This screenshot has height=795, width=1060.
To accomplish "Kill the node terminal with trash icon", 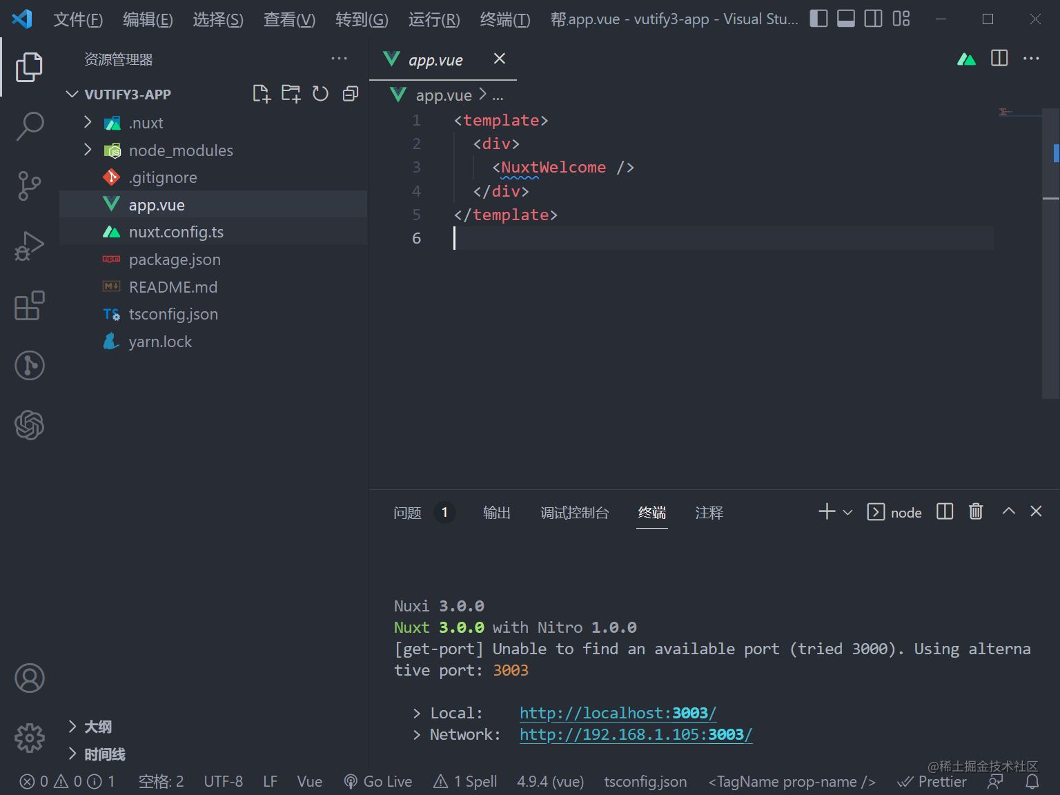I will click(x=976, y=511).
